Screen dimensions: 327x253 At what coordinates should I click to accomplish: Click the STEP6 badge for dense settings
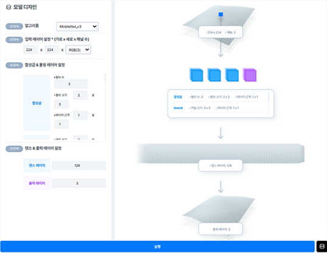click(x=14, y=149)
